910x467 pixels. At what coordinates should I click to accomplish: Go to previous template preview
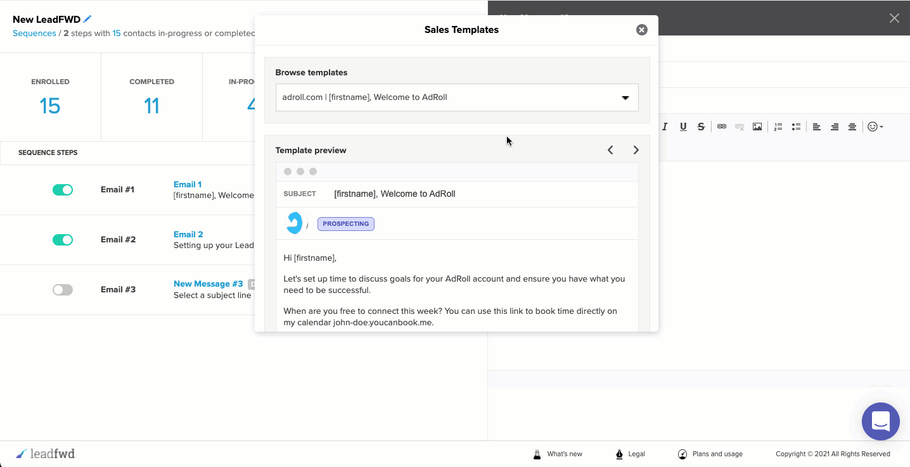(x=610, y=150)
